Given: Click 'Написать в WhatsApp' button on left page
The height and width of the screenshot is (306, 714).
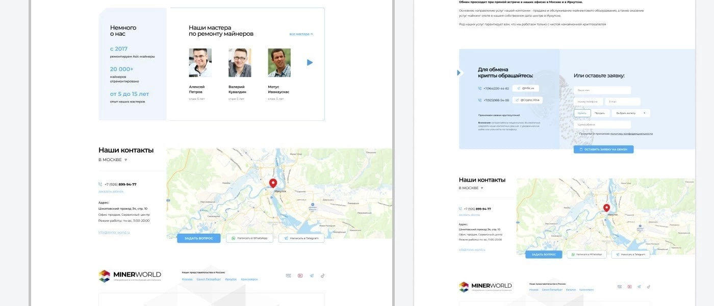Looking at the screenshot, I should click(x=250, y=238).
